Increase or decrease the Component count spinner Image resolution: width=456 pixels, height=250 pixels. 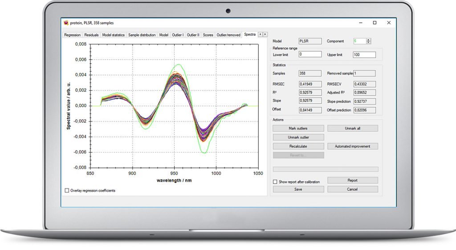tap(368, 41)
